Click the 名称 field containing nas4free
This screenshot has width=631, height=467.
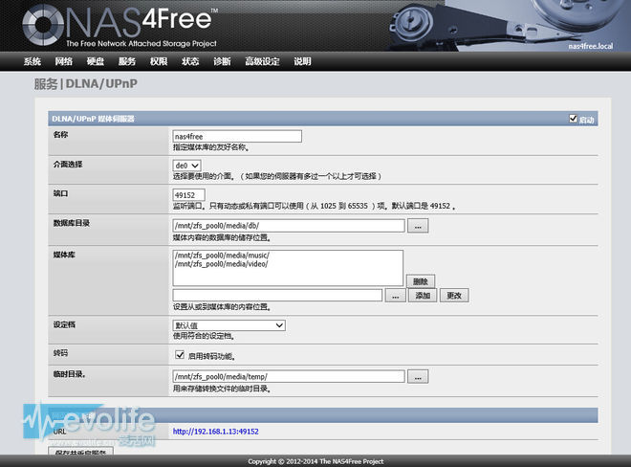pyautogui.click(x=237, y=136)
